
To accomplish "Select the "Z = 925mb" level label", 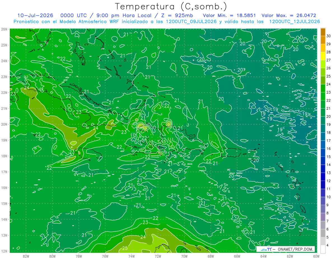I will 178,15.
